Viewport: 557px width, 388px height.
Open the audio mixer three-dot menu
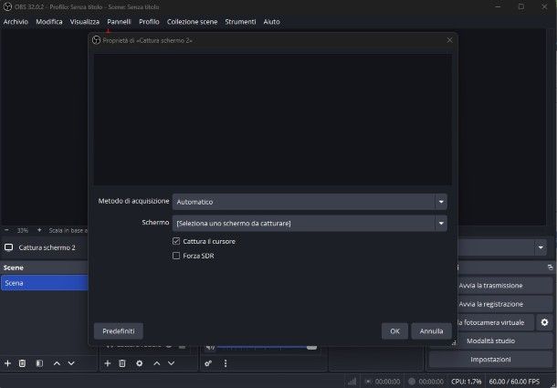coord(226,363)
